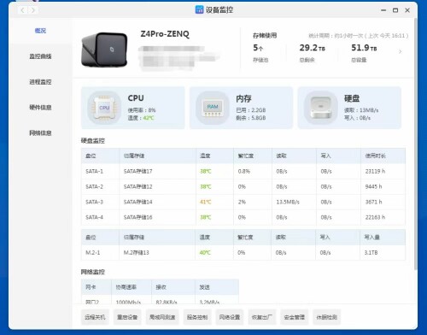
Task: Click the 重启设备 button
Action: (x=127, y=317)
